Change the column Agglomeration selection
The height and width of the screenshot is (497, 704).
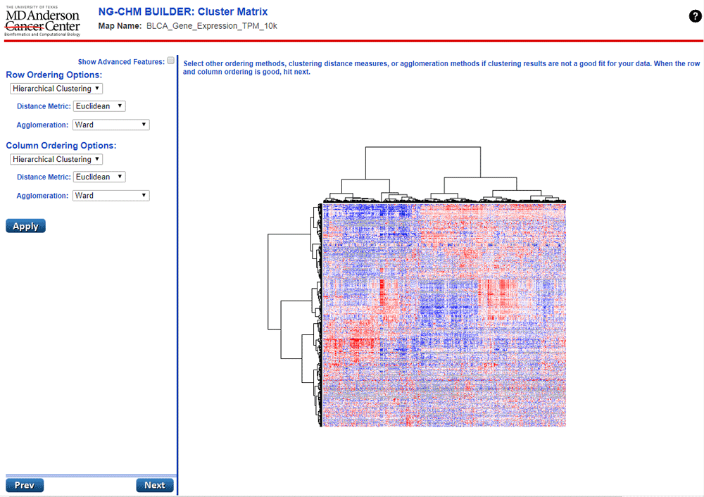(x=111, y=195)
